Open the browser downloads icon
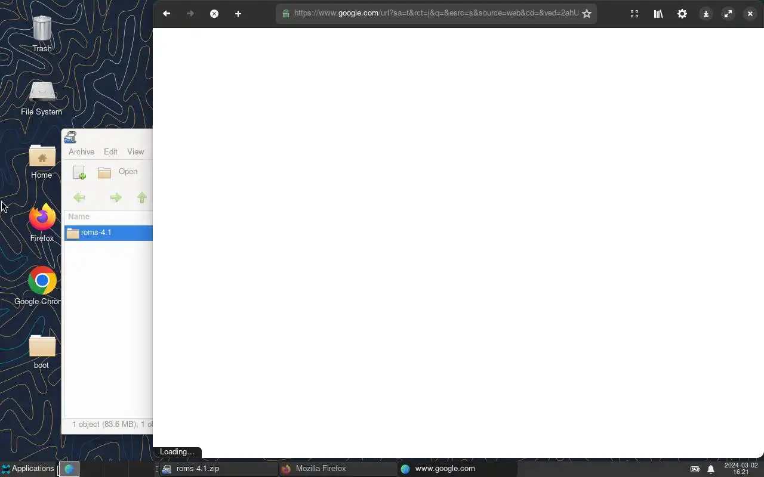 point(706,14)
